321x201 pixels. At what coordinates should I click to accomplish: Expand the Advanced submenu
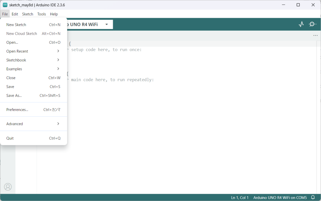pyautogui.click(x=33, y=124)
